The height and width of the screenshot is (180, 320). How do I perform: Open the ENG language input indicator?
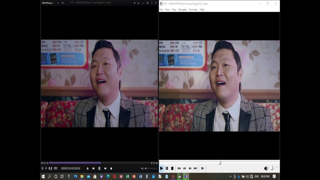tap(256, 176)
